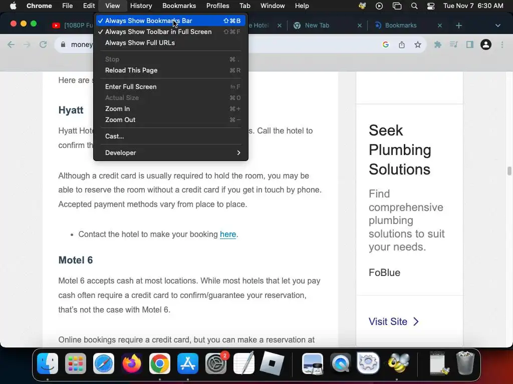The width and height of the screenshot is (513, 384).
Task: Choose Zoom In from View menu
Action: pos(171,108)
